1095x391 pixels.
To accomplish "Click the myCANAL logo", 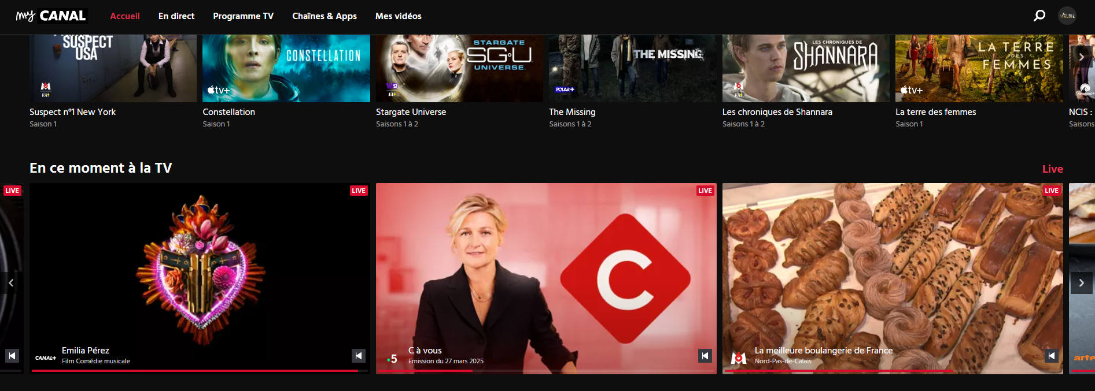I will click(x=51, y=16).
